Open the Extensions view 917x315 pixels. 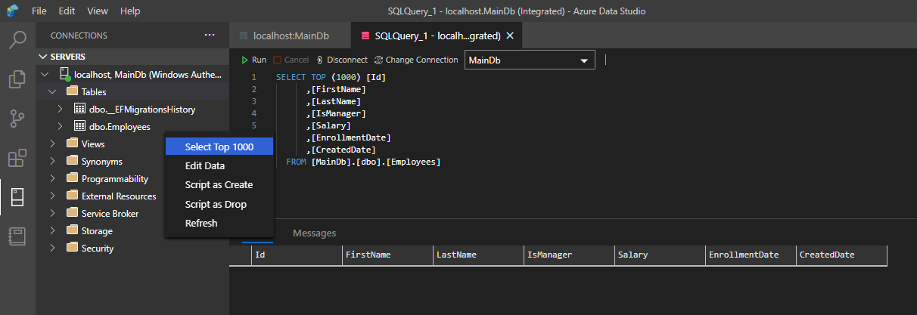[x=17, y=158]
